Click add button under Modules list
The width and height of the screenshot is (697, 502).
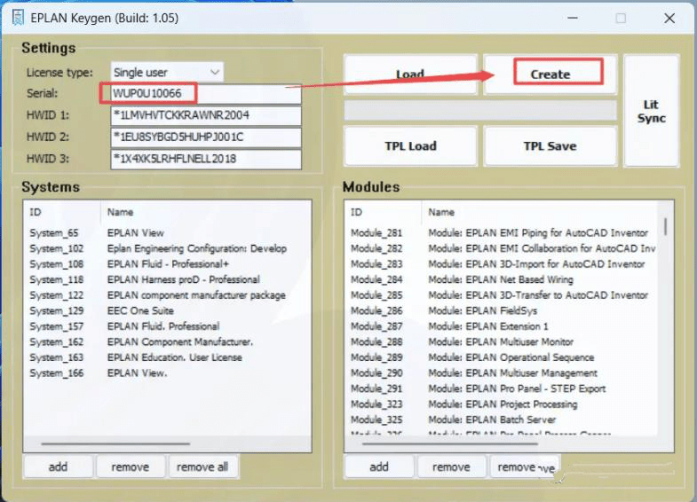coord(379,467)
